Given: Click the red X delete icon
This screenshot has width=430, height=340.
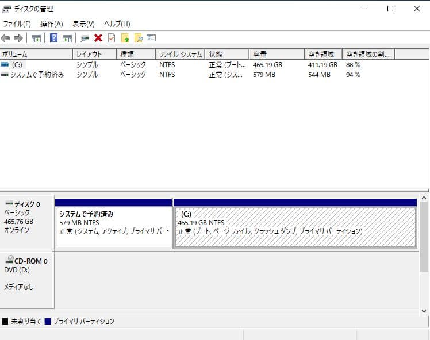Looking at the screenshot, I should (98, 38).
